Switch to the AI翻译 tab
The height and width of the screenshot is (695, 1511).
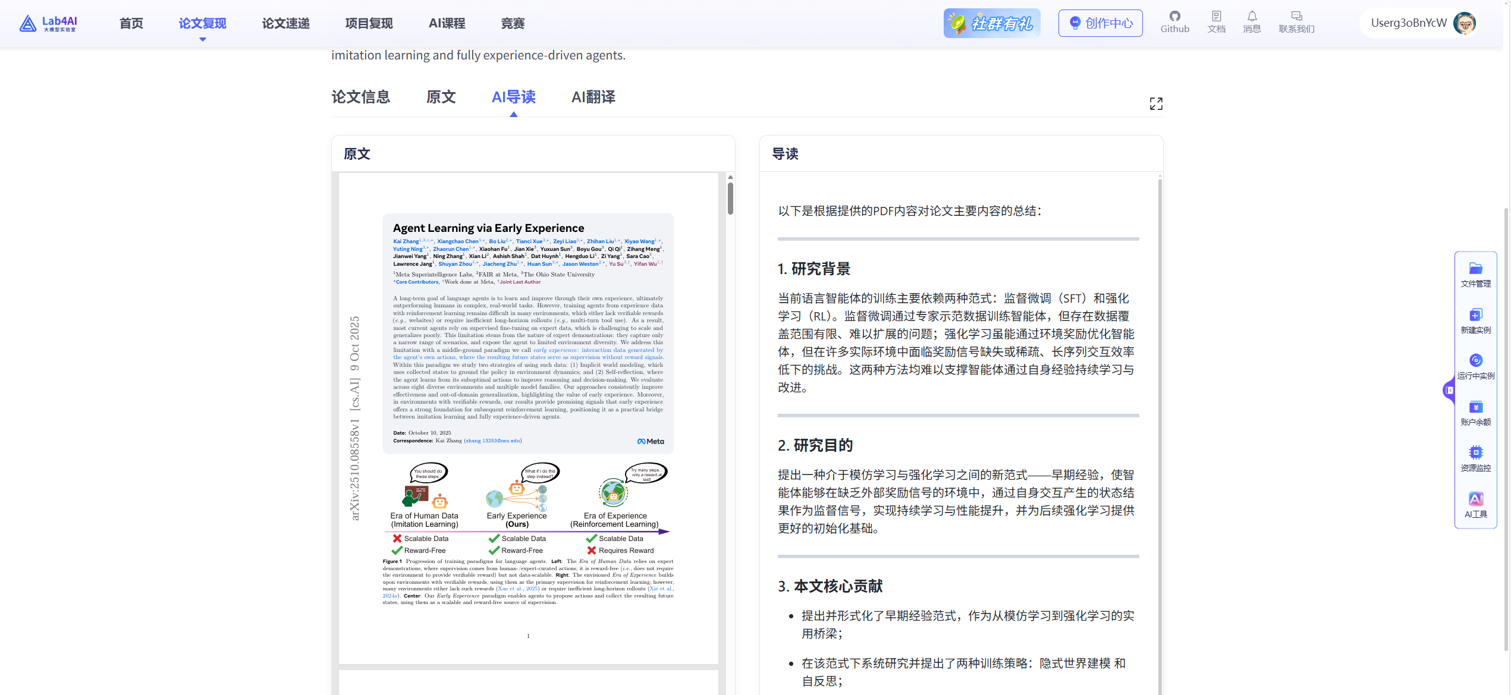[x=593, y=97]
